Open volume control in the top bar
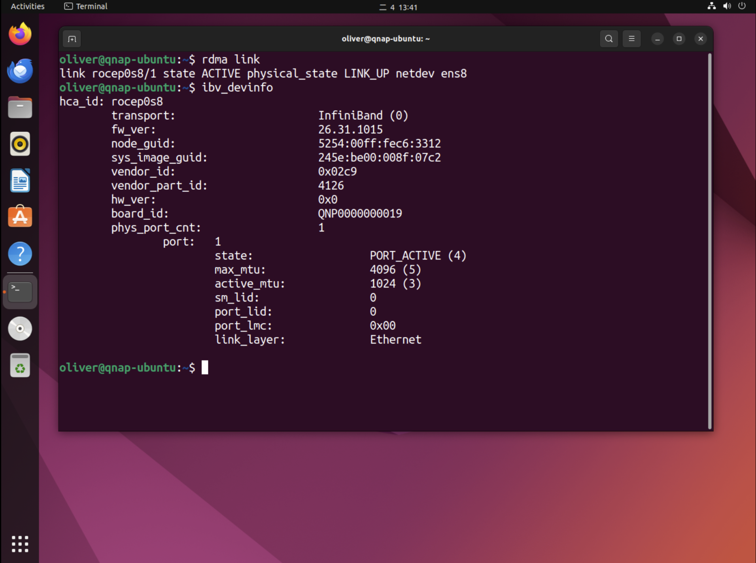The width and height of the screenshot is (756, 563). coord(727,6)
